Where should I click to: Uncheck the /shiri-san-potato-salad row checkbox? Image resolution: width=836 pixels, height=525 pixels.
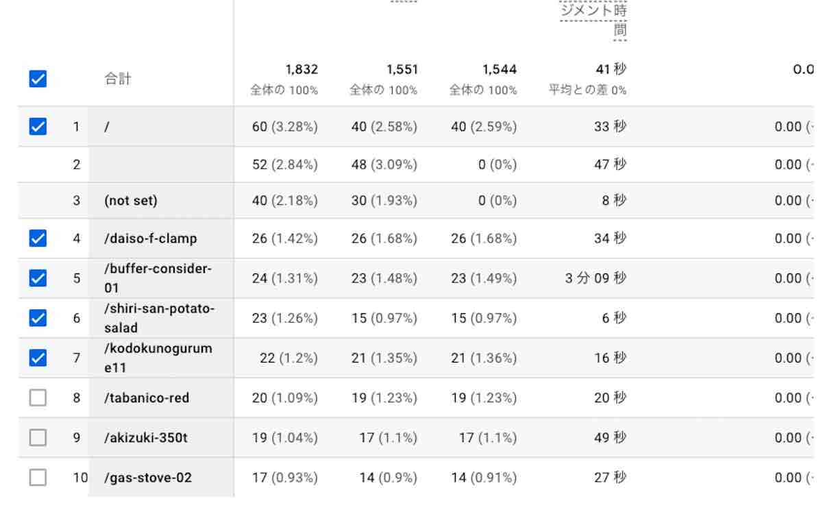point(38,318)
